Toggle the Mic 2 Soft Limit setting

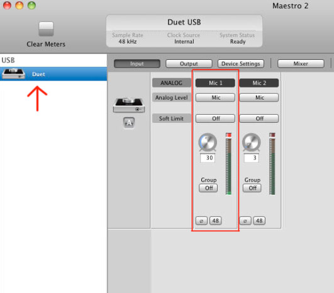[x=259, y=118]
